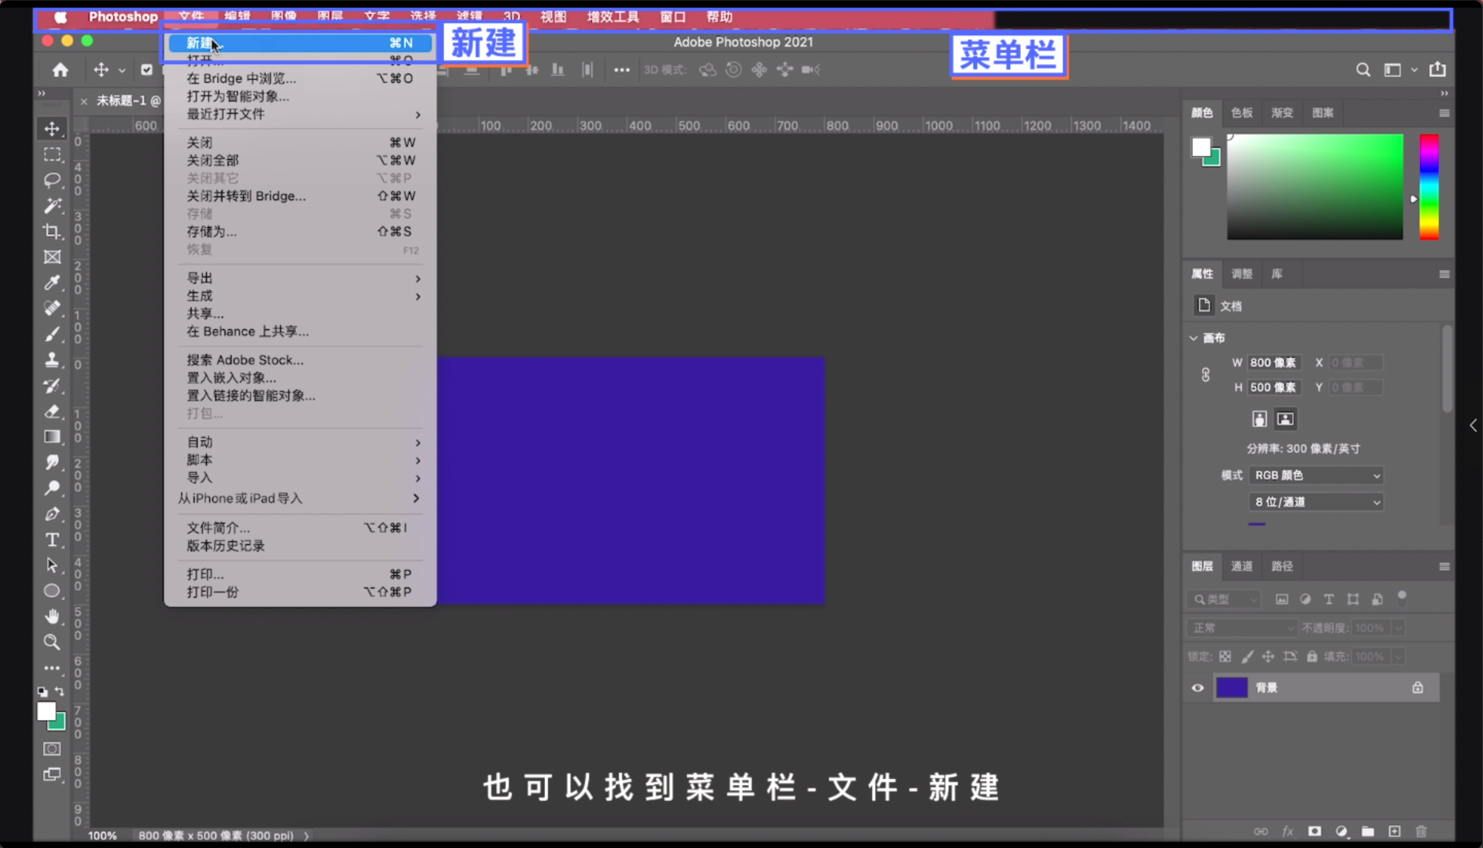Open the 窗口 menu
This screenshot has height=848, width=1483.
click(x=671, y=16)
